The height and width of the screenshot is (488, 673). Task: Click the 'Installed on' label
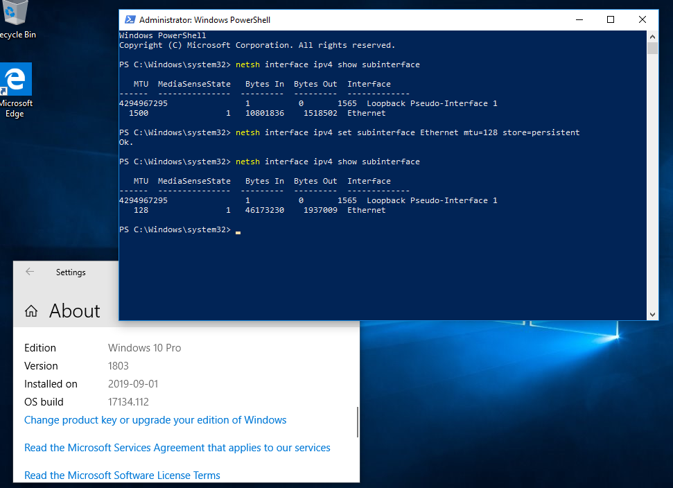point(51,384)
